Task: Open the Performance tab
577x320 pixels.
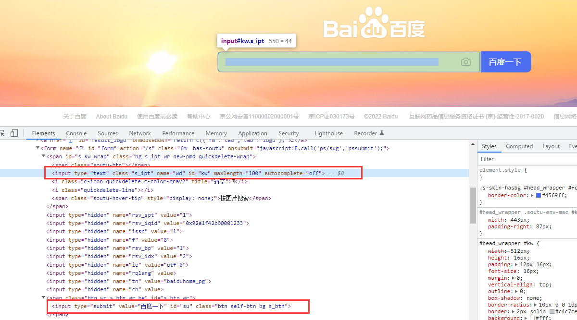Action: pyautogui.click(x=178, y=133)
